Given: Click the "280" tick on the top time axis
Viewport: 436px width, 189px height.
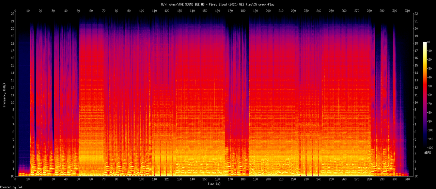Looking at the screenshot, I should tap(369, 11).
